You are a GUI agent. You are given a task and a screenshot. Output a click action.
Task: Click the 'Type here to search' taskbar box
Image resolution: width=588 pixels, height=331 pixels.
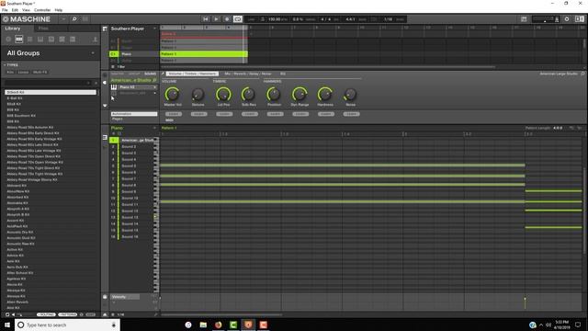(67, 325)
